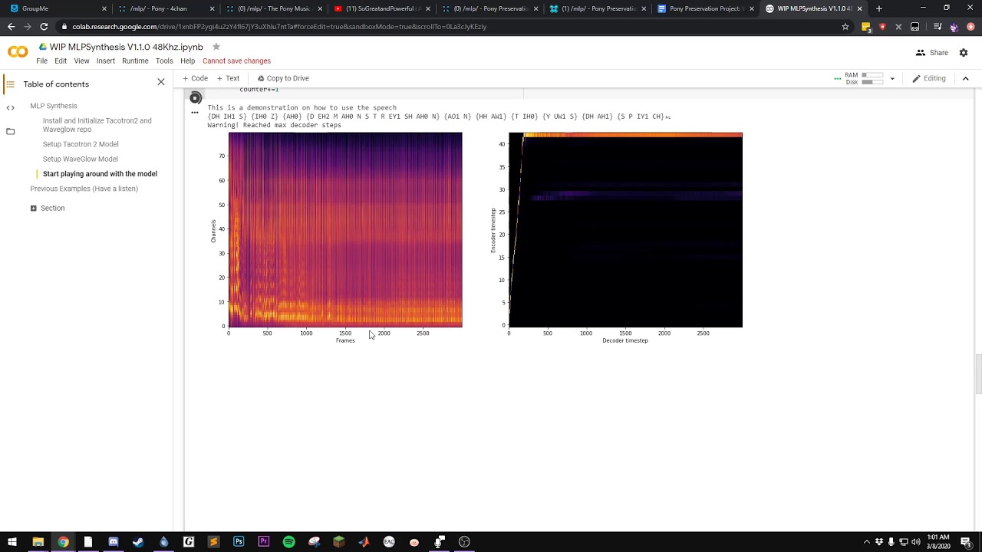Screen dimensions: 982x552
Task: Open the Editing mode dropdown
Action: 928,78
